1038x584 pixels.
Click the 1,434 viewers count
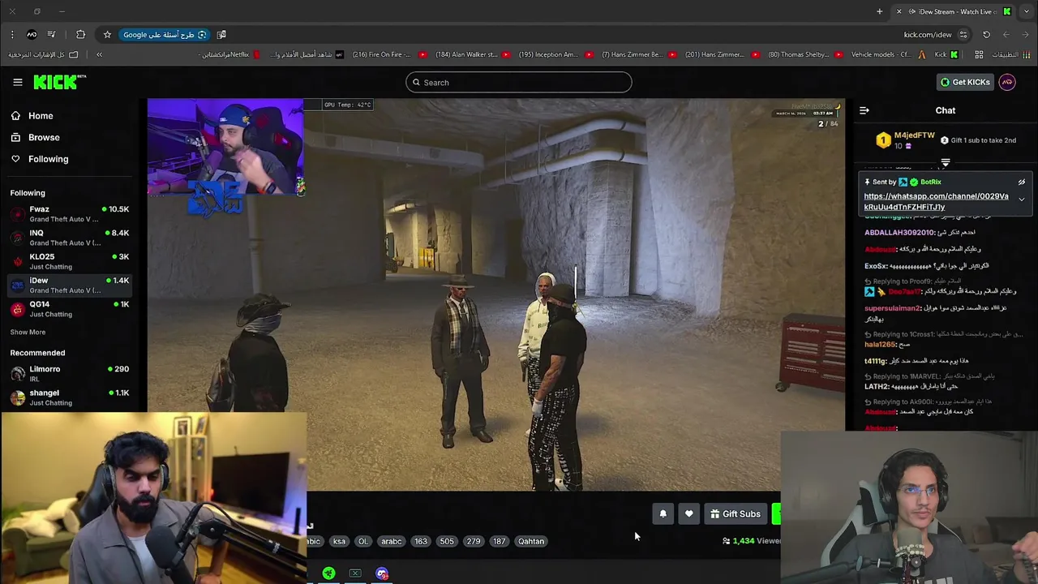751,541
